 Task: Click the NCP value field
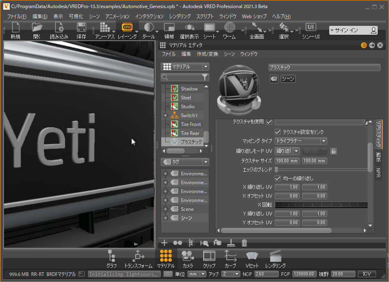coord(267,274)
